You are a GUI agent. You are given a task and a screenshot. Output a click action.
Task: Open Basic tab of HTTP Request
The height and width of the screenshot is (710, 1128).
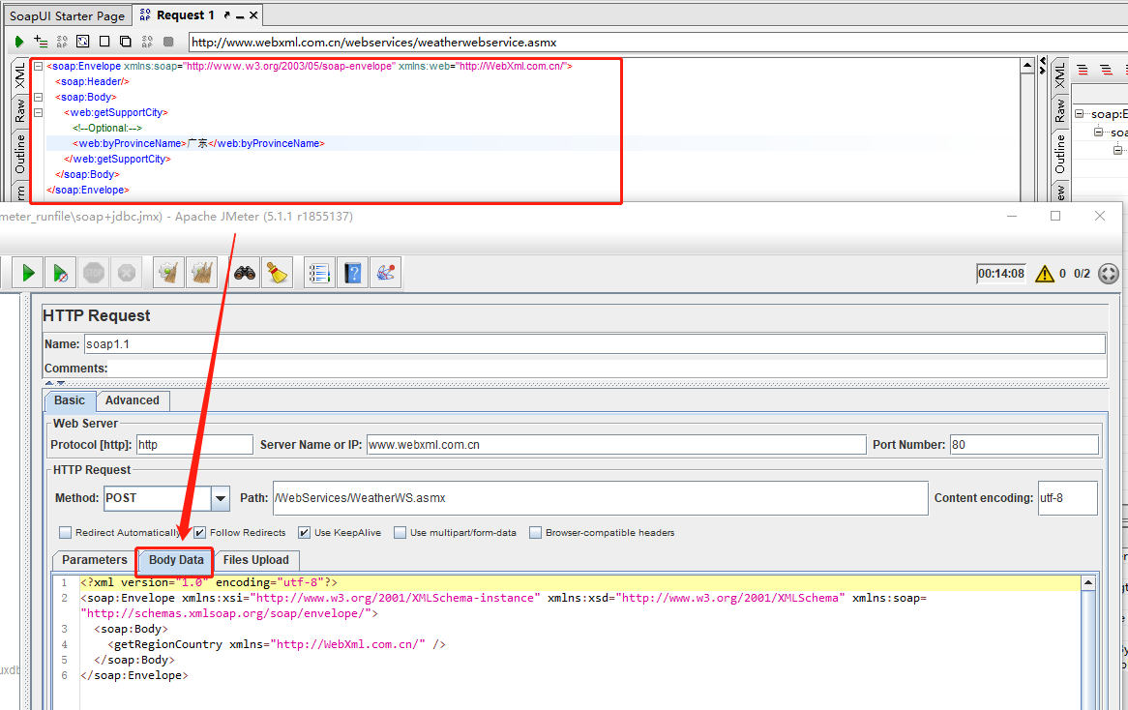70,400
